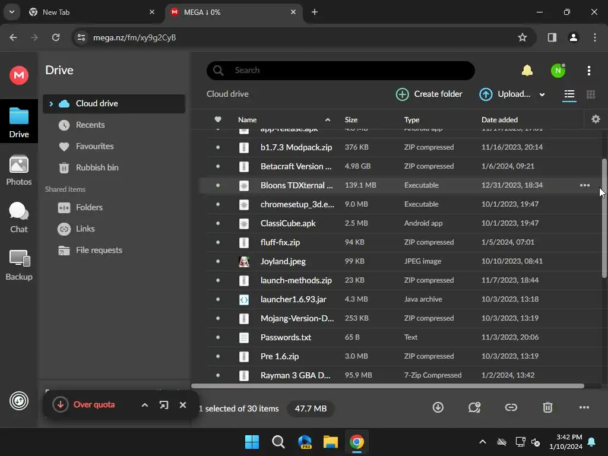This screenshot has height=456, width=608.
Task: Select the MEGA browser tab
Action: [x=234, y=12]
